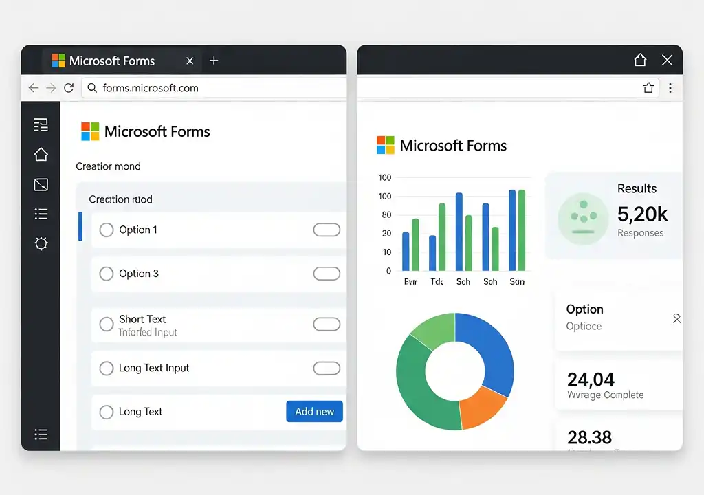
Task: Close the Microsoft Forms tab
Action: pyautogui.click(x=190, y=60)
